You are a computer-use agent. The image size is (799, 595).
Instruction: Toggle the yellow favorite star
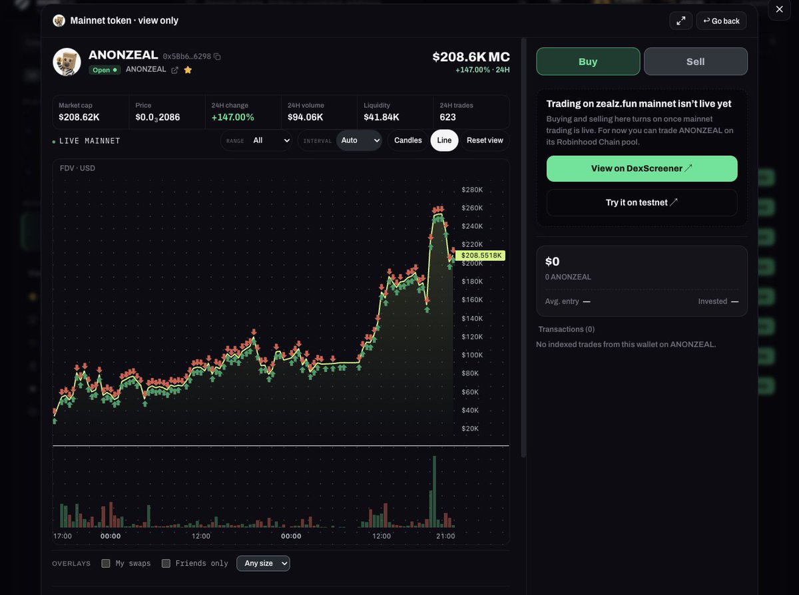point(188,70)
